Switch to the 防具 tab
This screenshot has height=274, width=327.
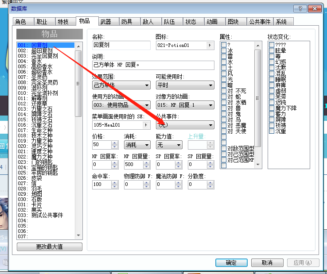click(130, 21)
